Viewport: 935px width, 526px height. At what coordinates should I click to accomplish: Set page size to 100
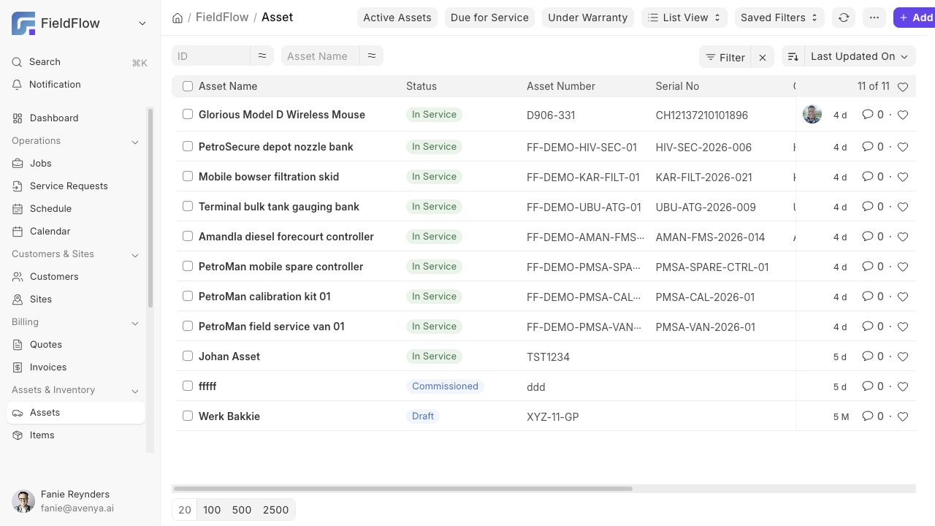(212, 510)
